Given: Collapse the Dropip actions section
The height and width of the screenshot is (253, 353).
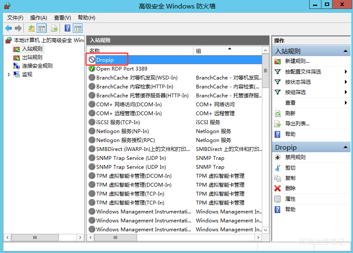Looking at the screenshot, I should 345,147.
